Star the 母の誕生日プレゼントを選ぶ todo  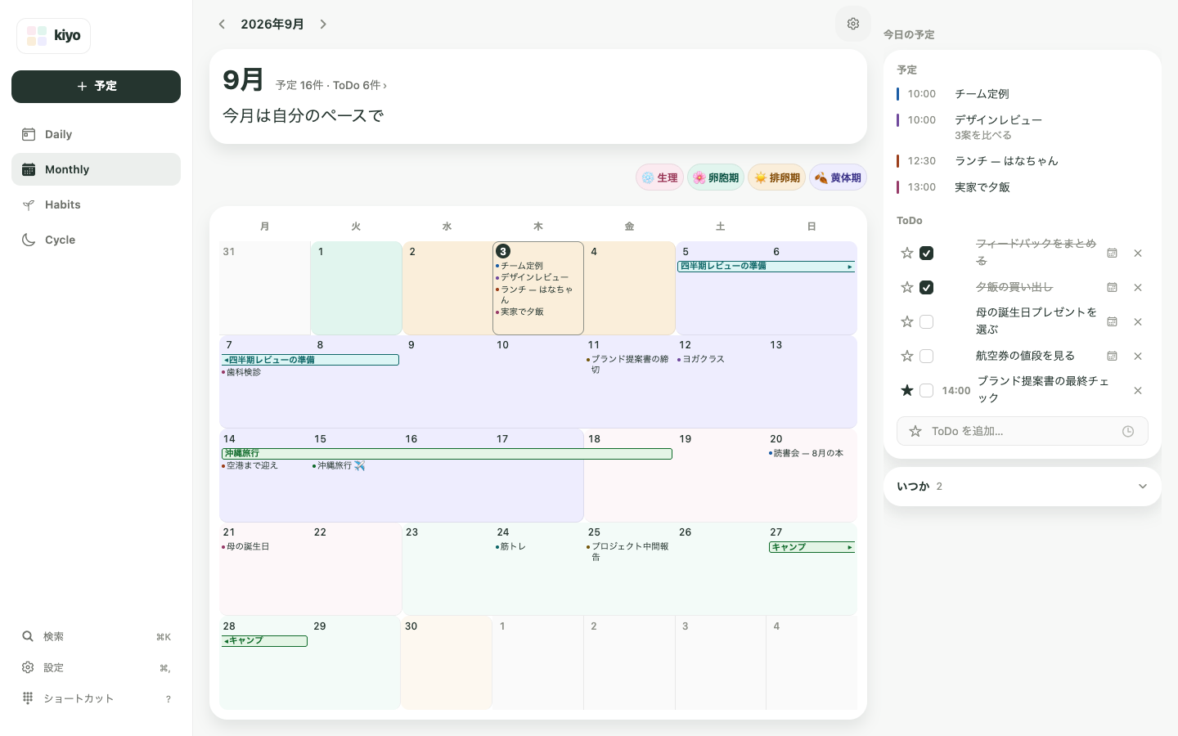coord(907,321)
